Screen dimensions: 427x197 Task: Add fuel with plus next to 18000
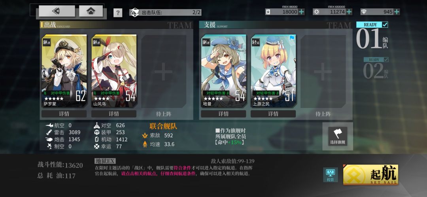(301, 12)
